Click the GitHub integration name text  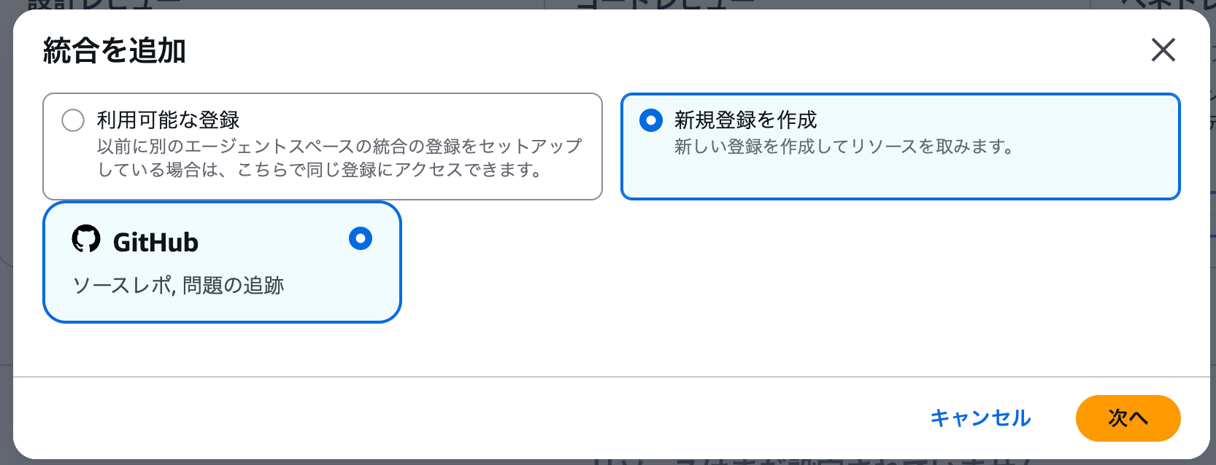pyautogui.click(x=155, y=242)
